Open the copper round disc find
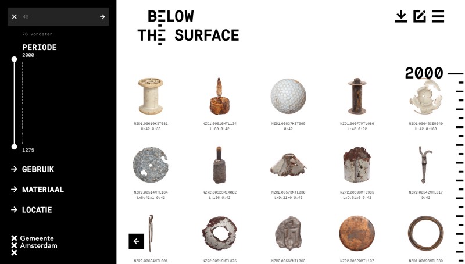 pos(357,233)
